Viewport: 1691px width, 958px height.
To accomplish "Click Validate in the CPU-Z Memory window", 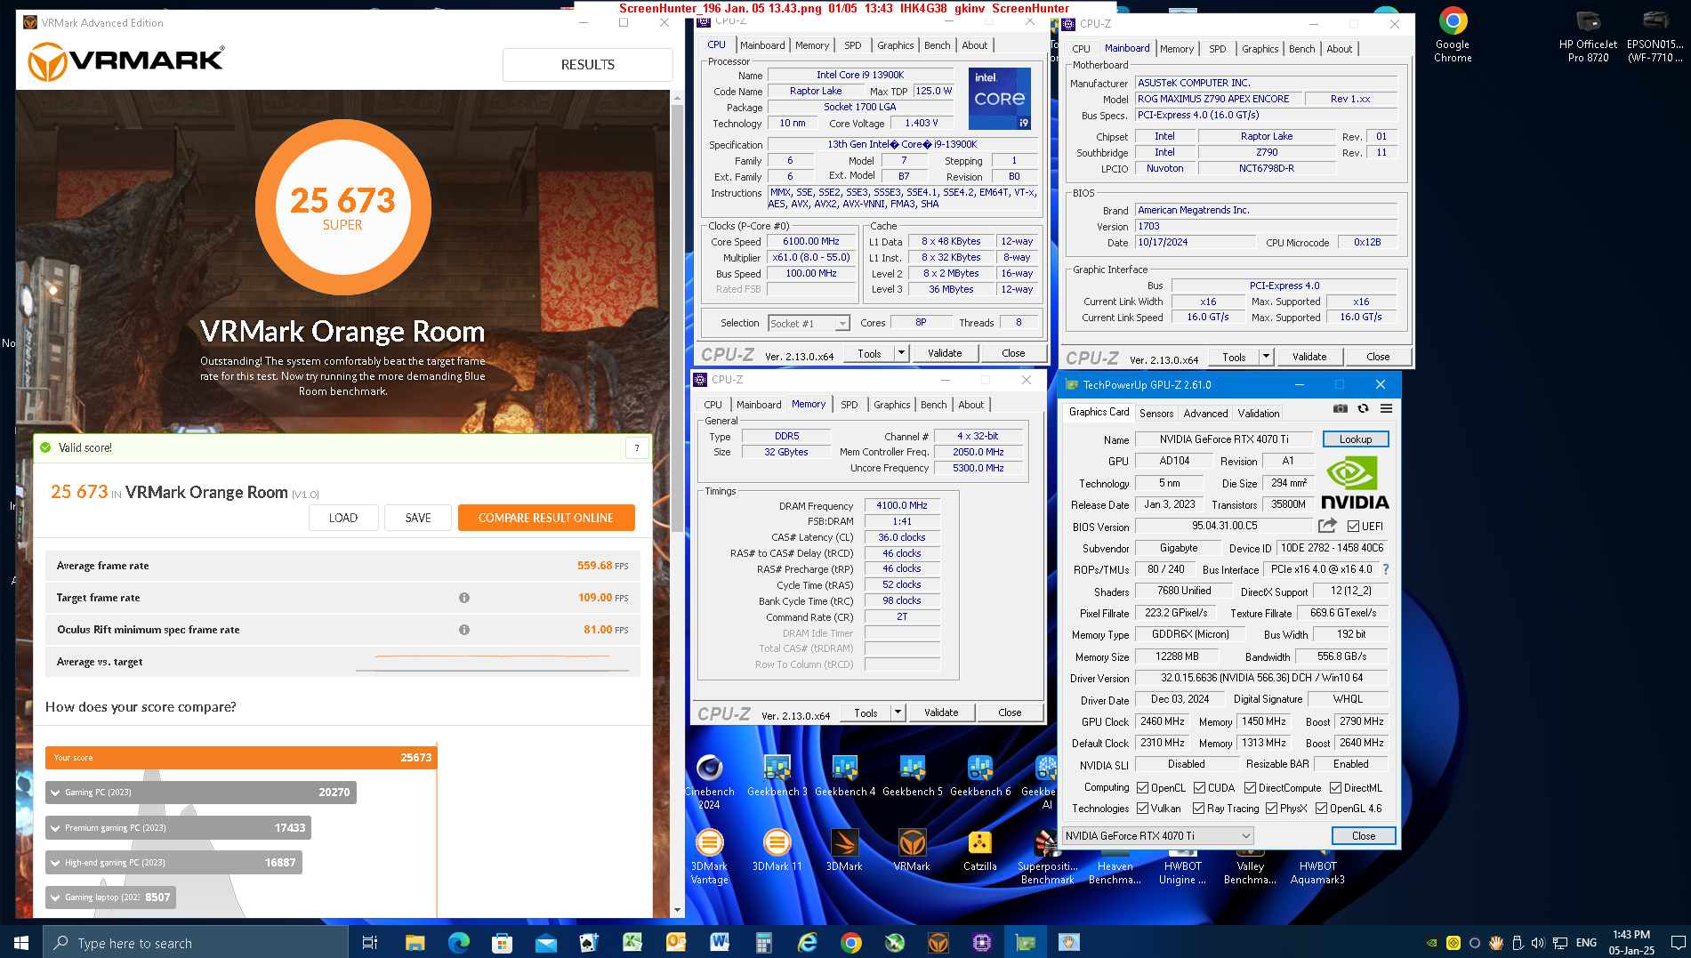I will (941, 712).
